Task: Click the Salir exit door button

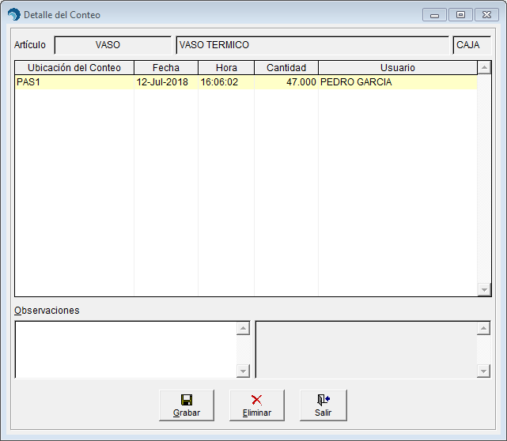Action: [323, 405]
